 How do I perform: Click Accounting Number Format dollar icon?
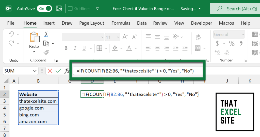point(217,43)
